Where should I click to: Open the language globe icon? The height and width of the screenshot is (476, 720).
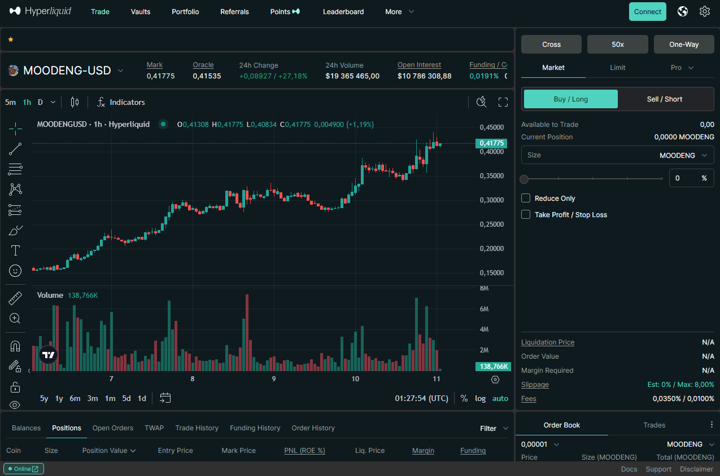click(683, 11)
